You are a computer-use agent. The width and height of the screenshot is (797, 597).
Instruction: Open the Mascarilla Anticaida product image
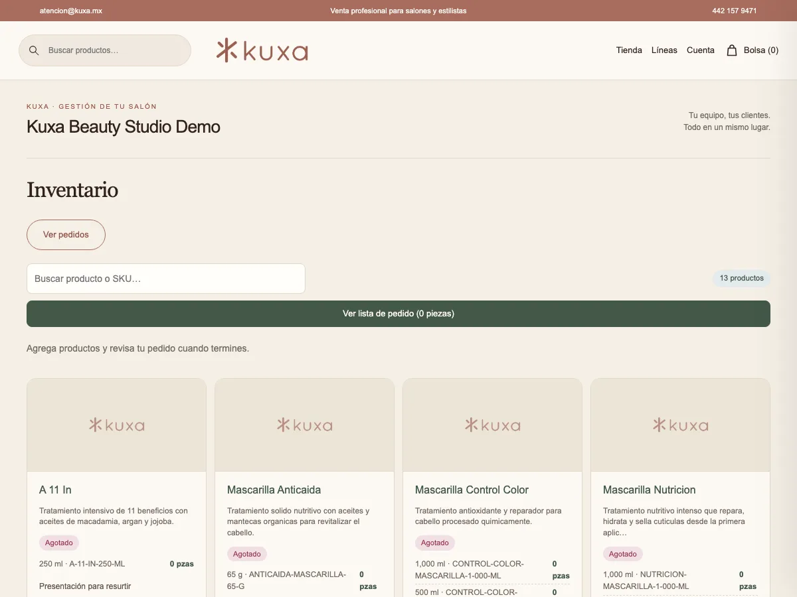tap(304, 425)
